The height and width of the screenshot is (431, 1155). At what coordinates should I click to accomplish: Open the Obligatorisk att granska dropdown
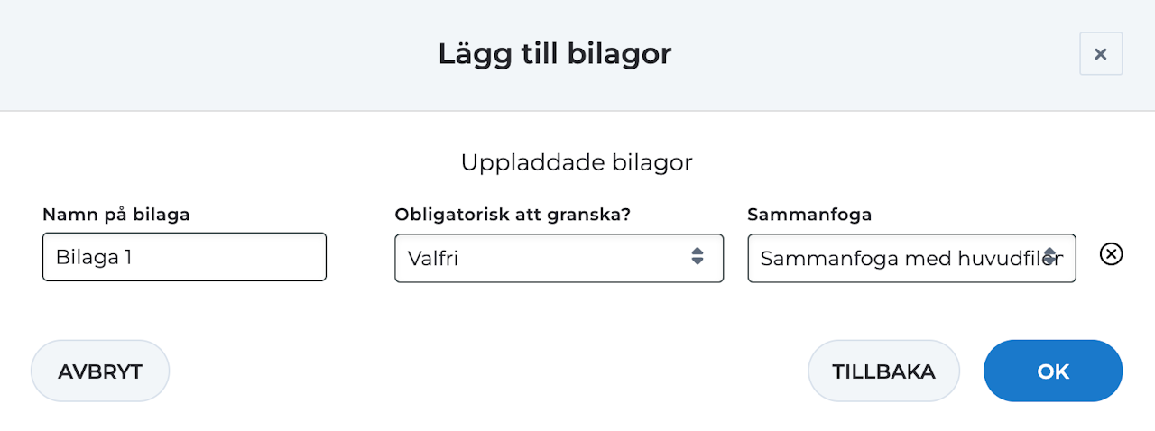(559, 258)
